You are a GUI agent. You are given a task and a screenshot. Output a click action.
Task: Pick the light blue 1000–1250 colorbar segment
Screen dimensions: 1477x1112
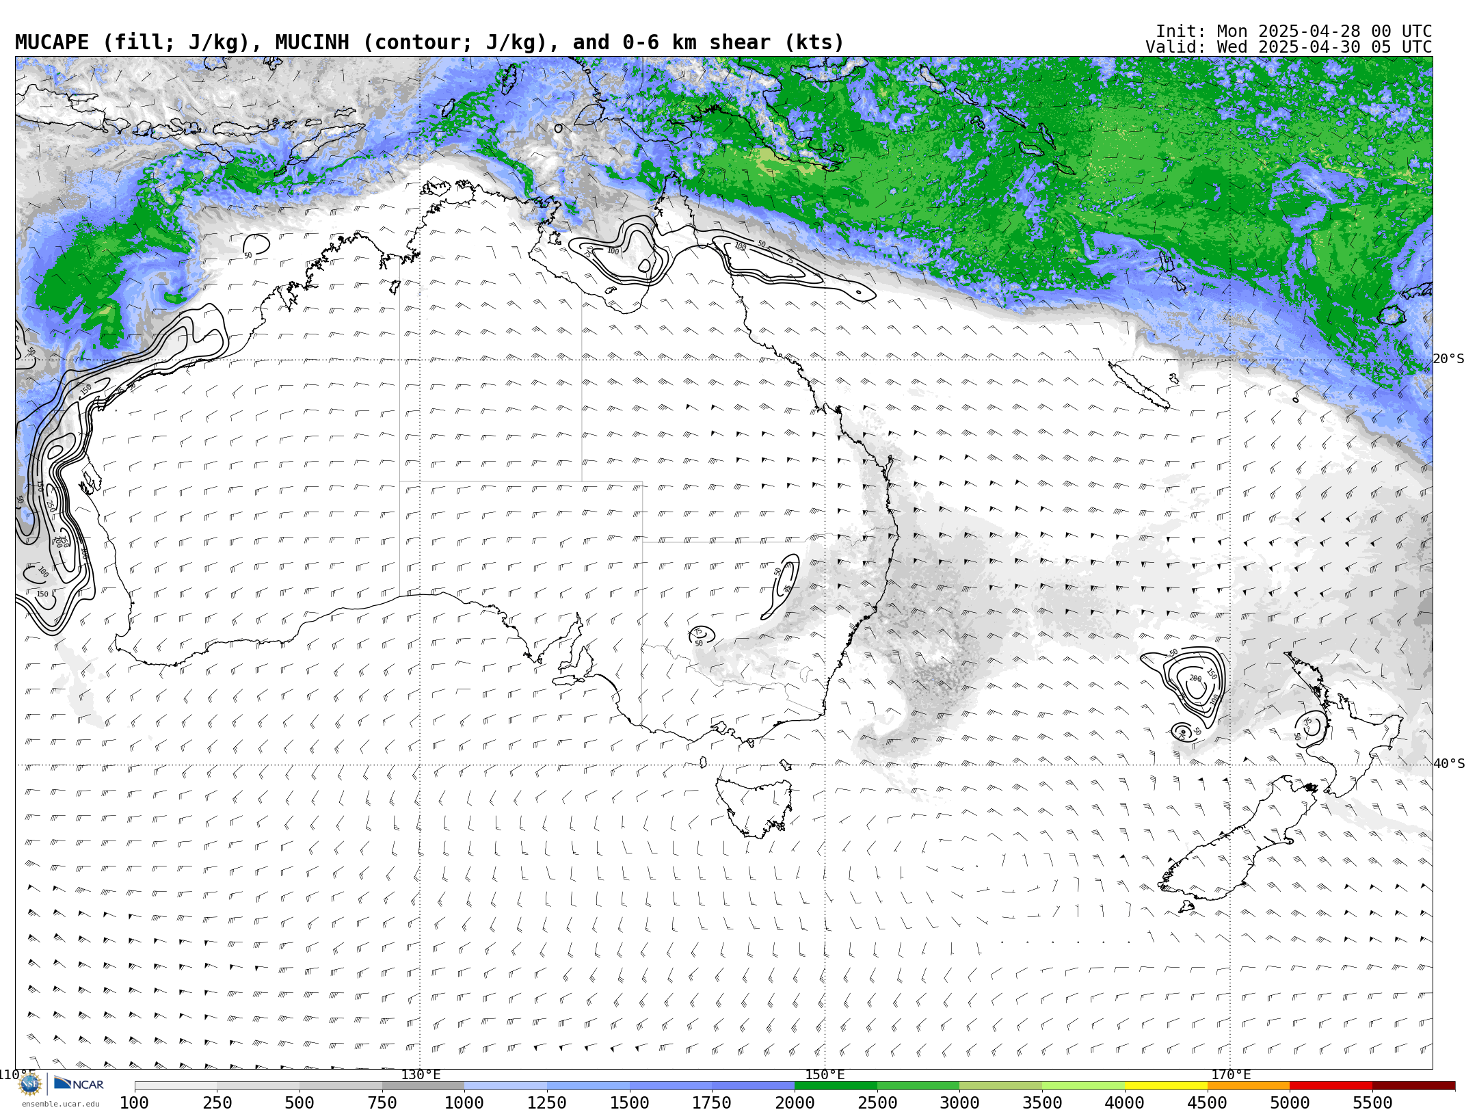point(505,1086)
